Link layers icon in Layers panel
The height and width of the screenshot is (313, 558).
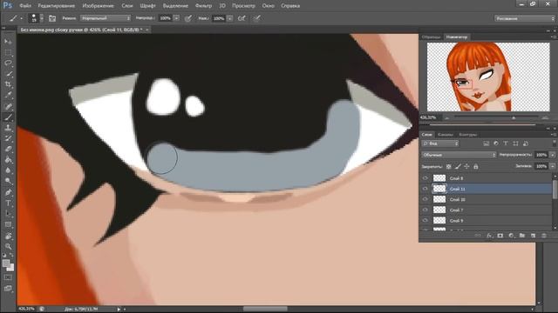(478, 236)
